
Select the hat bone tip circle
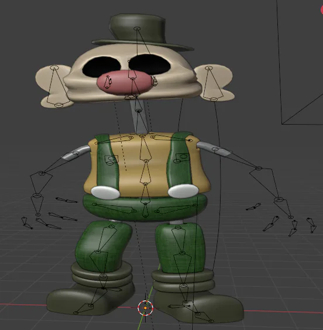pyautogui.click(x=137, y=29)
